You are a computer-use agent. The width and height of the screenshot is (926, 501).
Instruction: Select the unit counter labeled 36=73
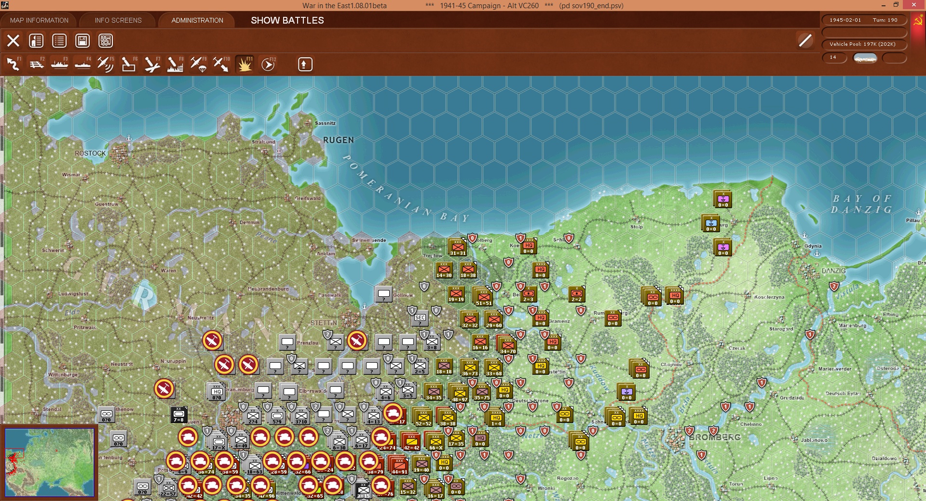point(470,368)
